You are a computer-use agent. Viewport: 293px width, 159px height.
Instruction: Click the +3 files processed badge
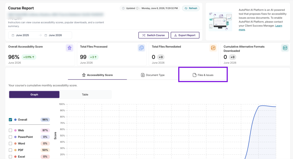point(93,57)
